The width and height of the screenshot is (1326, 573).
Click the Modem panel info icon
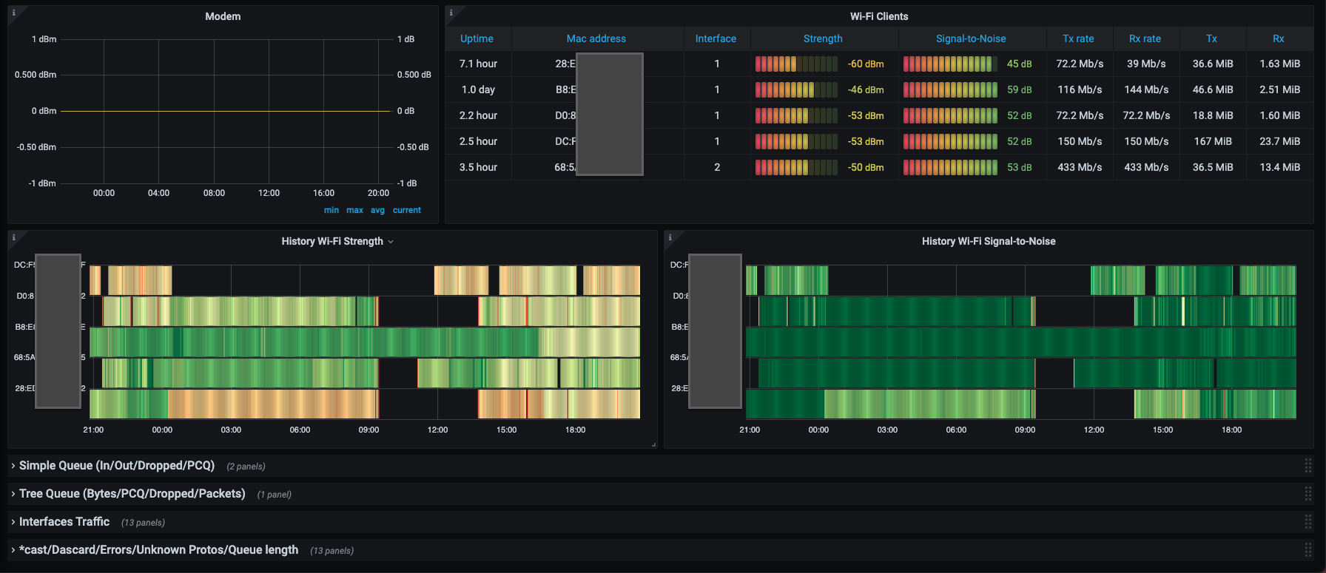coord(13,13)
